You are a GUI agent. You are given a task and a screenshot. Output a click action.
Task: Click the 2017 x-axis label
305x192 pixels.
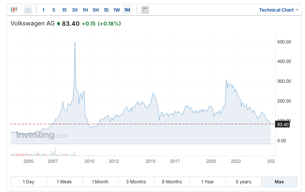(175, 161)
